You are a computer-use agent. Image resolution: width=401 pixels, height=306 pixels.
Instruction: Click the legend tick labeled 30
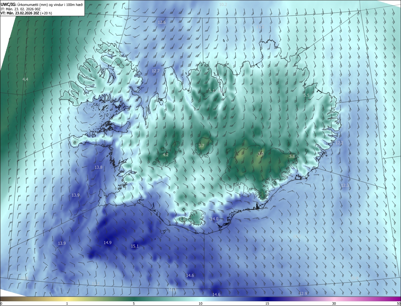(x=334, y=303)
